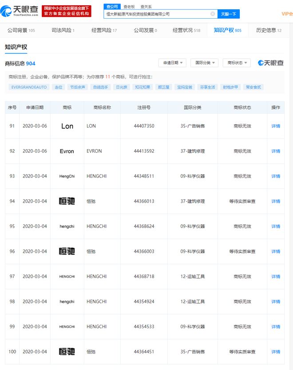Select the 查关系 search mode tab

pos(146,7)
